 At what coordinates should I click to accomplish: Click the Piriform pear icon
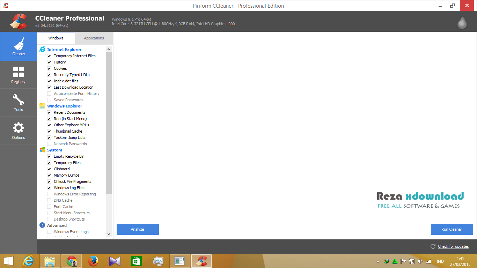pos(462,22)
